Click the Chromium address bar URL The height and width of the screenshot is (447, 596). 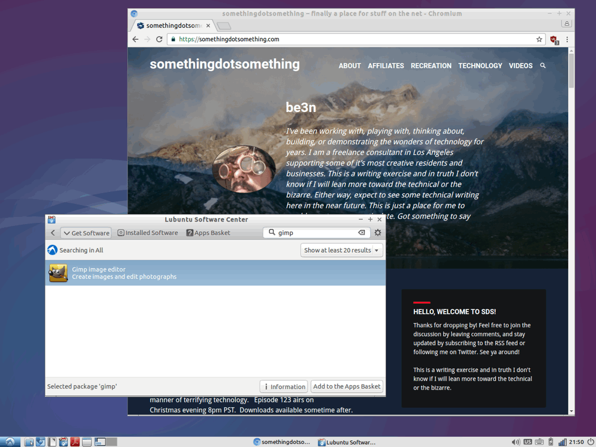(x=229, y=39)
